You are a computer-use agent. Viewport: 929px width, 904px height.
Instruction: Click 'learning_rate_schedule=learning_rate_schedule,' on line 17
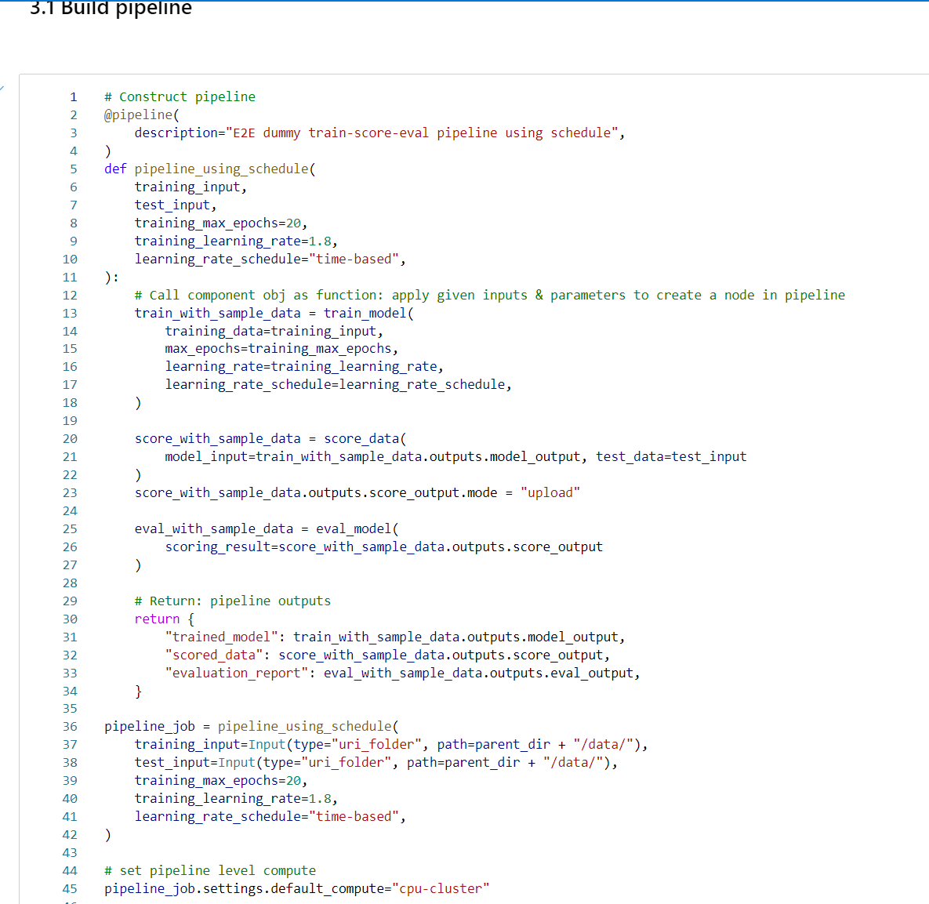338,385
